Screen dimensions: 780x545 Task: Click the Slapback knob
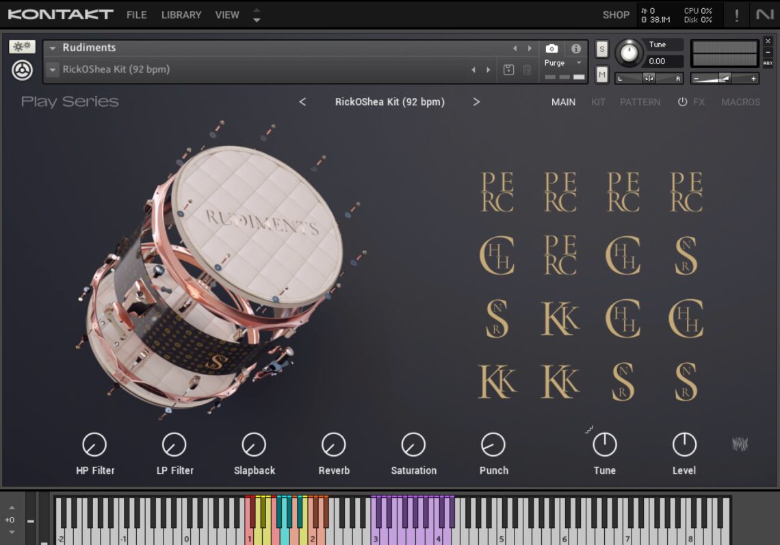(255, 444)
